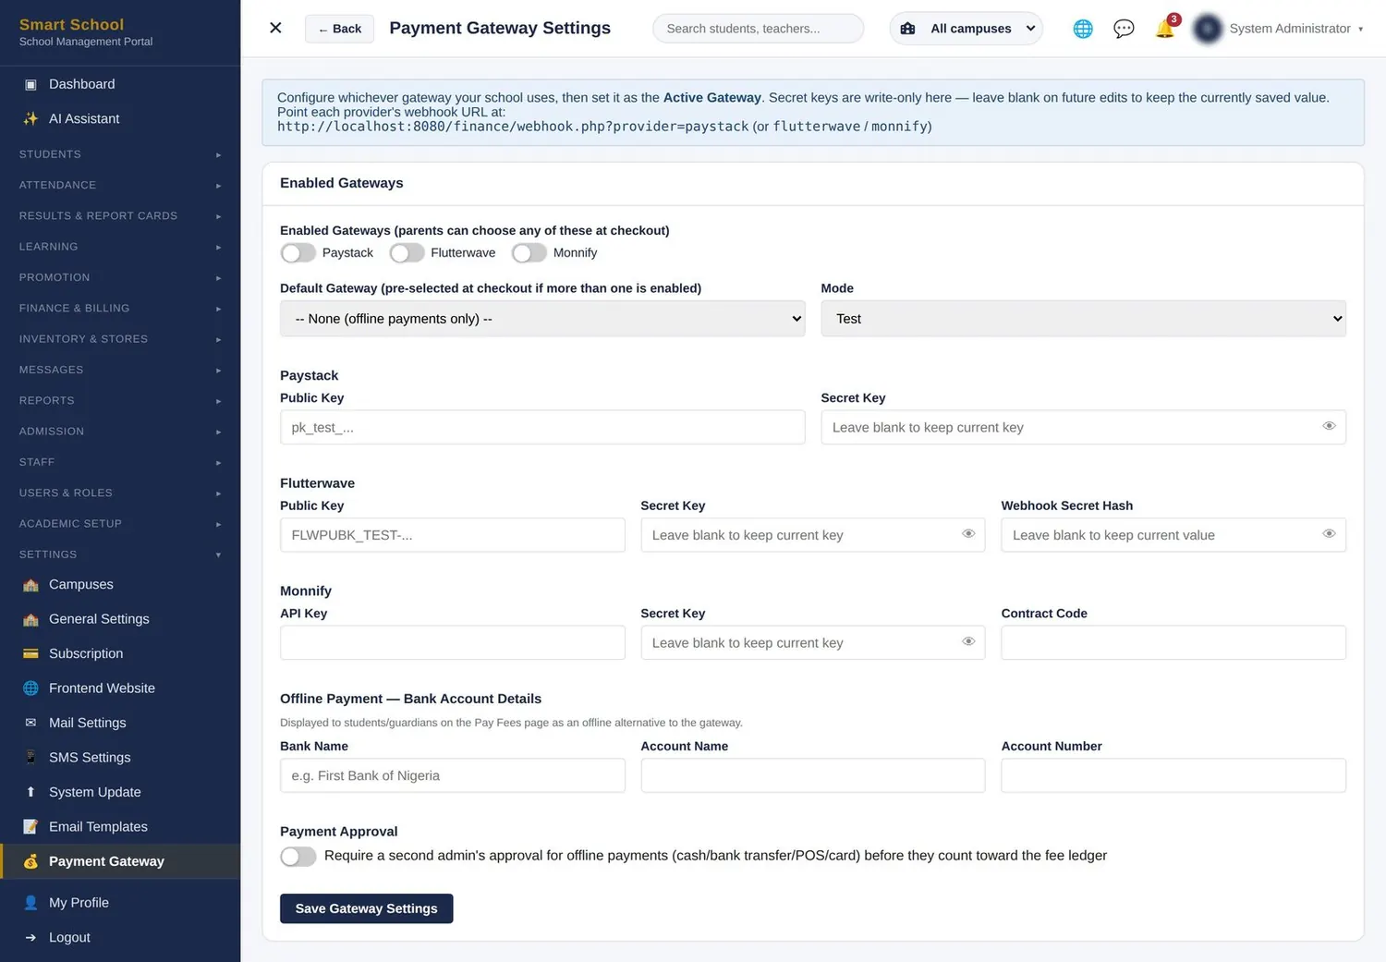This screenshot has height=962, width=1386.
Task: Close the sidebar with the X icon
Action: coord(275,28)
